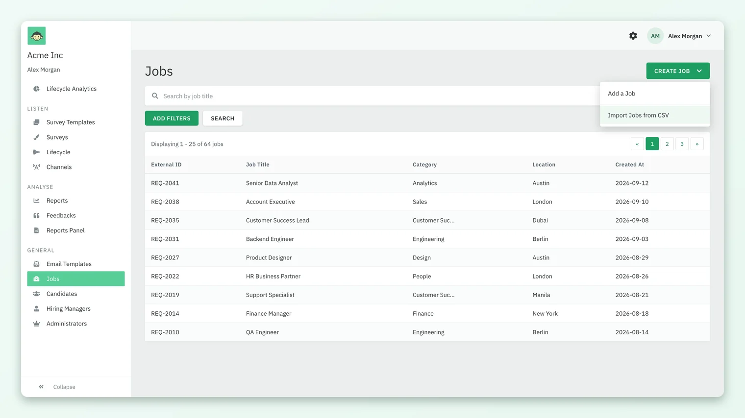
Task: Go to page 3 of jobs
Action: click(682, 144)
